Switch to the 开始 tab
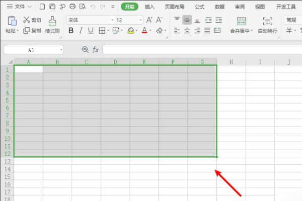 click(130, 7)
